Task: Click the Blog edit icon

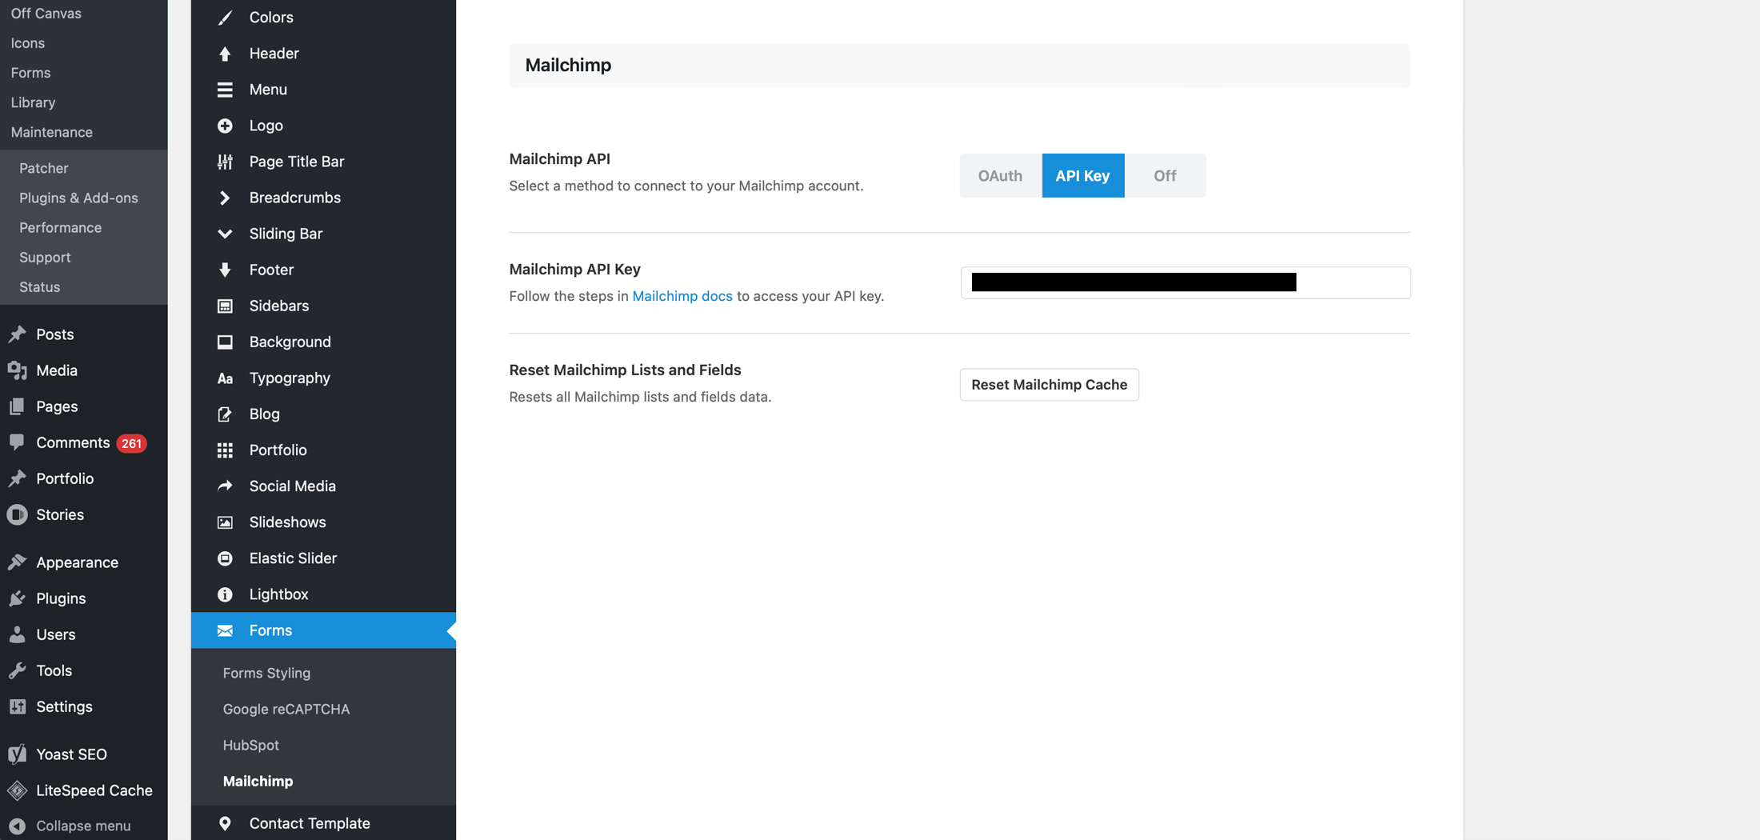Action: pyautogui.click(x=225, y=414)
